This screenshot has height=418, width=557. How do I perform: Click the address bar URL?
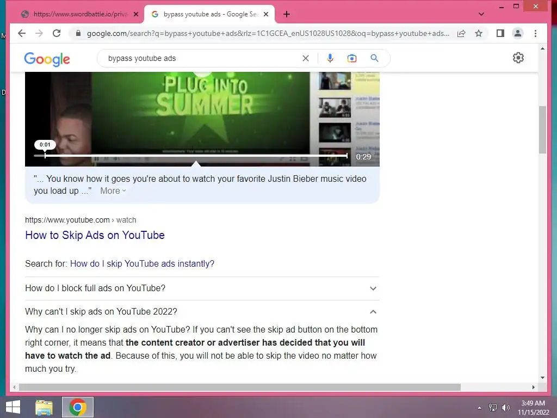coord(268,33)
